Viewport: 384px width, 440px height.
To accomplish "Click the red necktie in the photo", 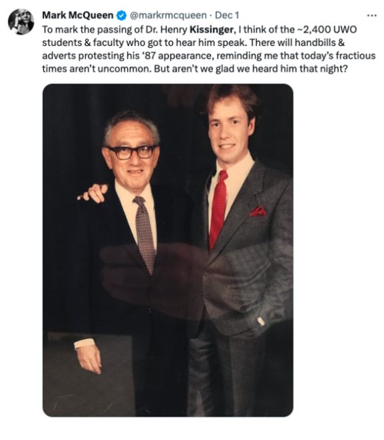I will click(x=218, y=209).
